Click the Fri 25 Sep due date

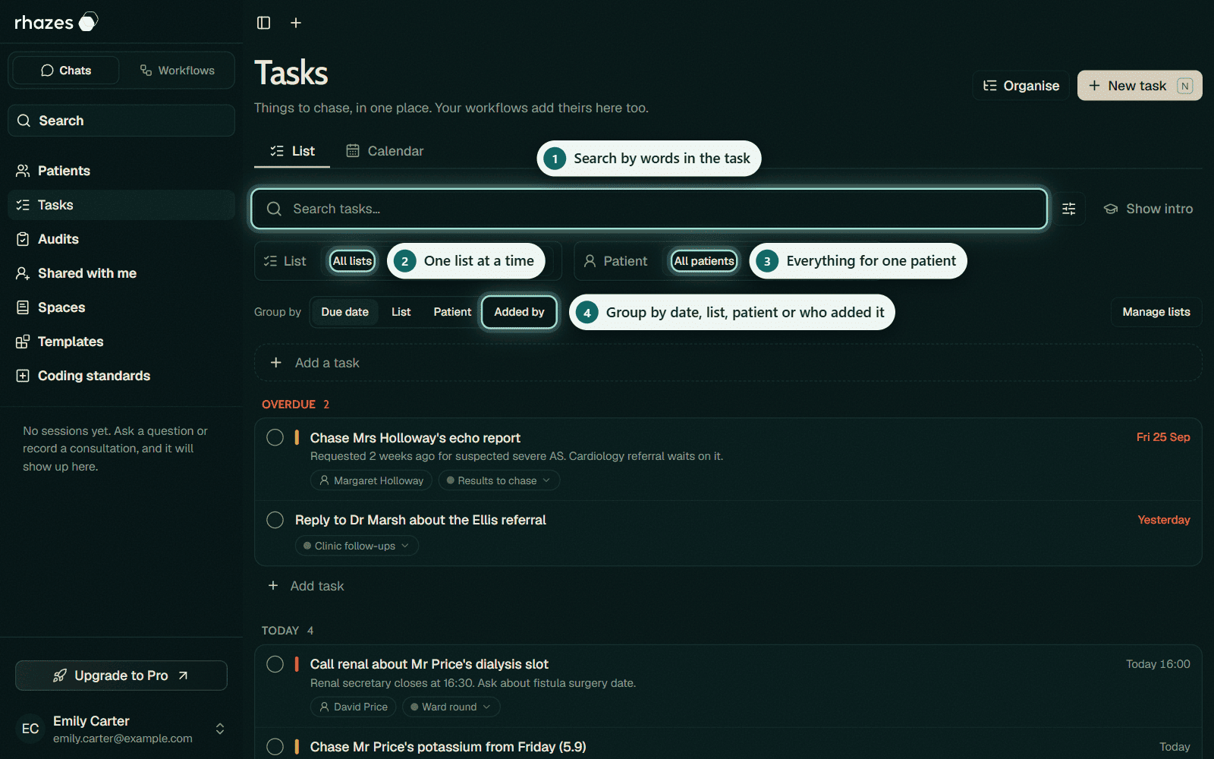1163,437
